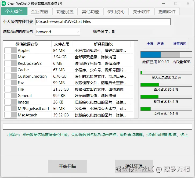The height and width of the screenshot is (178, 195).
Task: Click the 好友高清头像，建议清理 description
Action: pos(95,96)
